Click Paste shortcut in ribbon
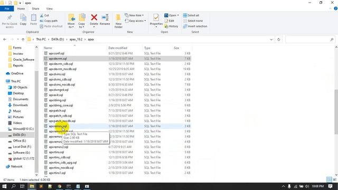Viewport: 338px width, 190px height. click(51, 26)
